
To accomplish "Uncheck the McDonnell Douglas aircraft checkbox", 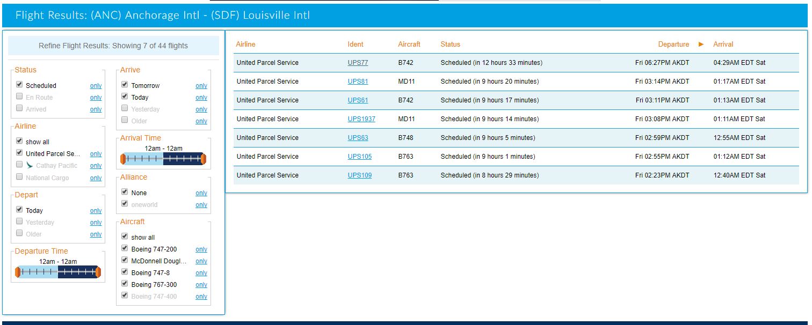I will tap(125, 260).
